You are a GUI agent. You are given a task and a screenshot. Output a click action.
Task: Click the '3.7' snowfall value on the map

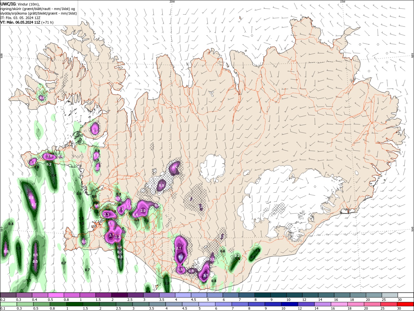click(205, 275)
